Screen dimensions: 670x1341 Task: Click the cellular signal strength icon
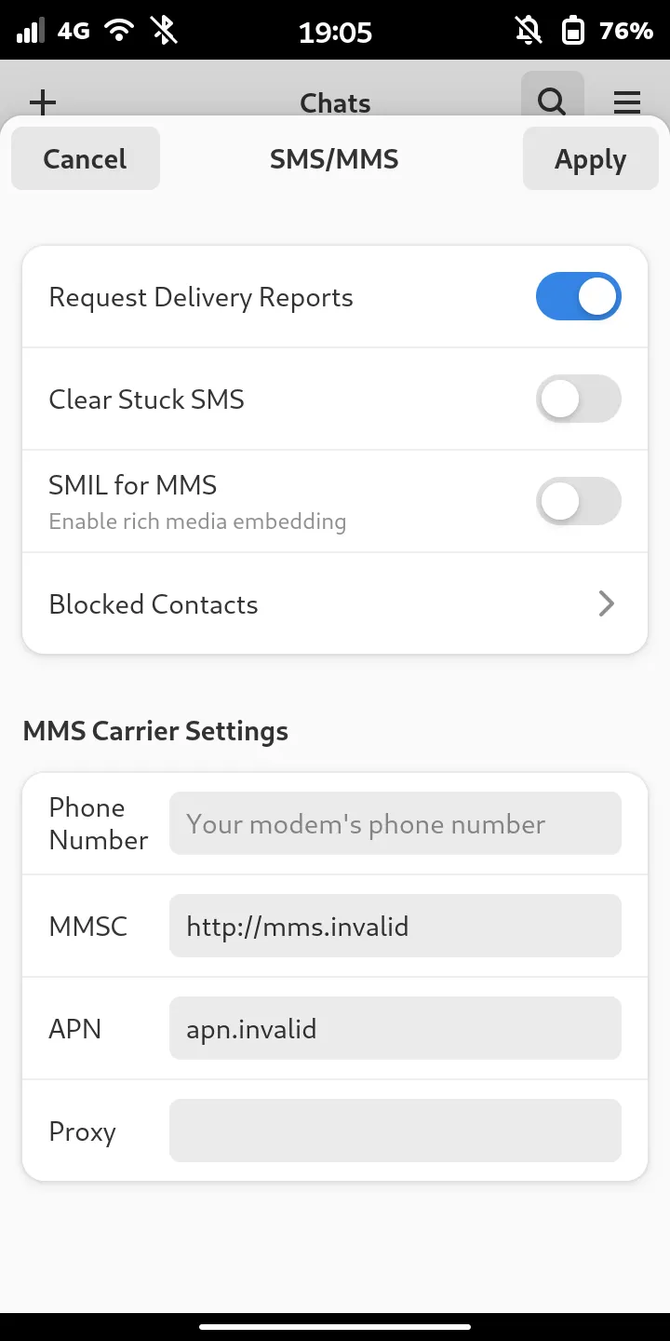31,32
